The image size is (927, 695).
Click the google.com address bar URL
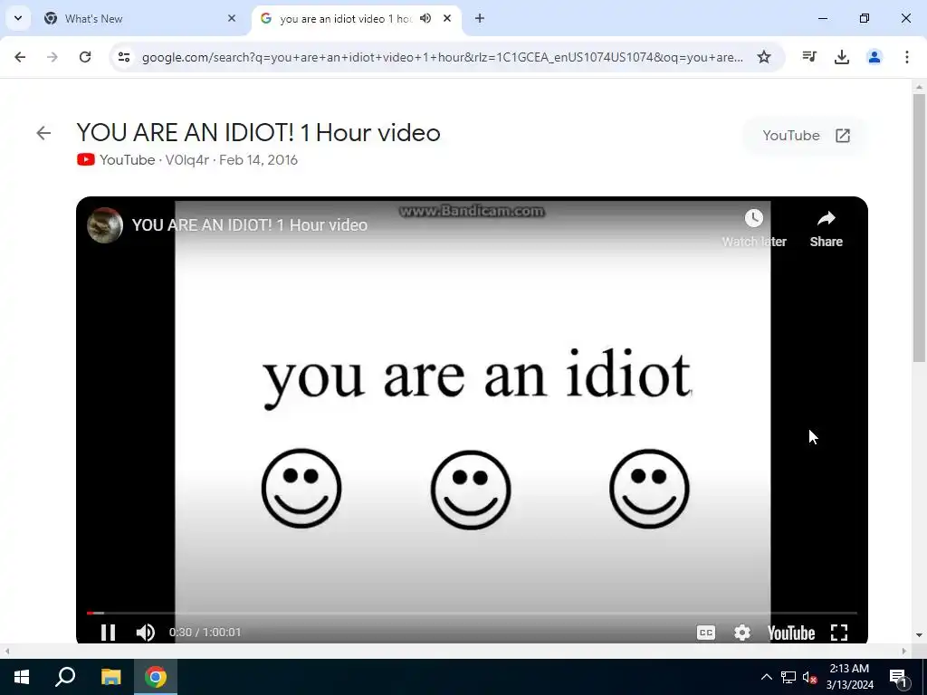point(442,57)
